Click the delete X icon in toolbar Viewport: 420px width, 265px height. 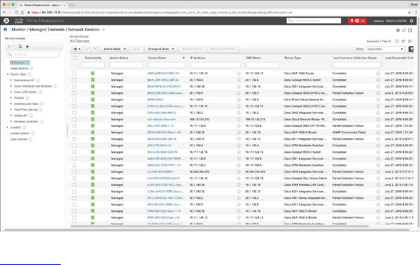click(95, 49)
